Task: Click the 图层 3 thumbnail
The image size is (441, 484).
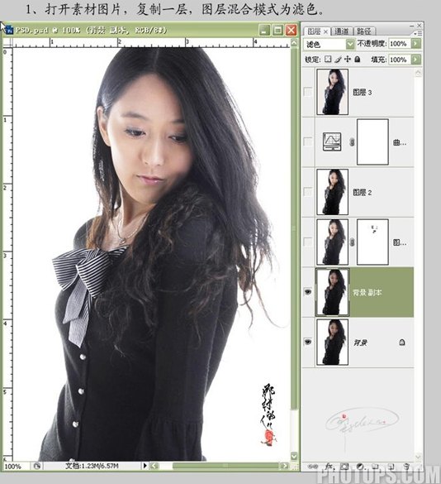Action: coord(333,92)
